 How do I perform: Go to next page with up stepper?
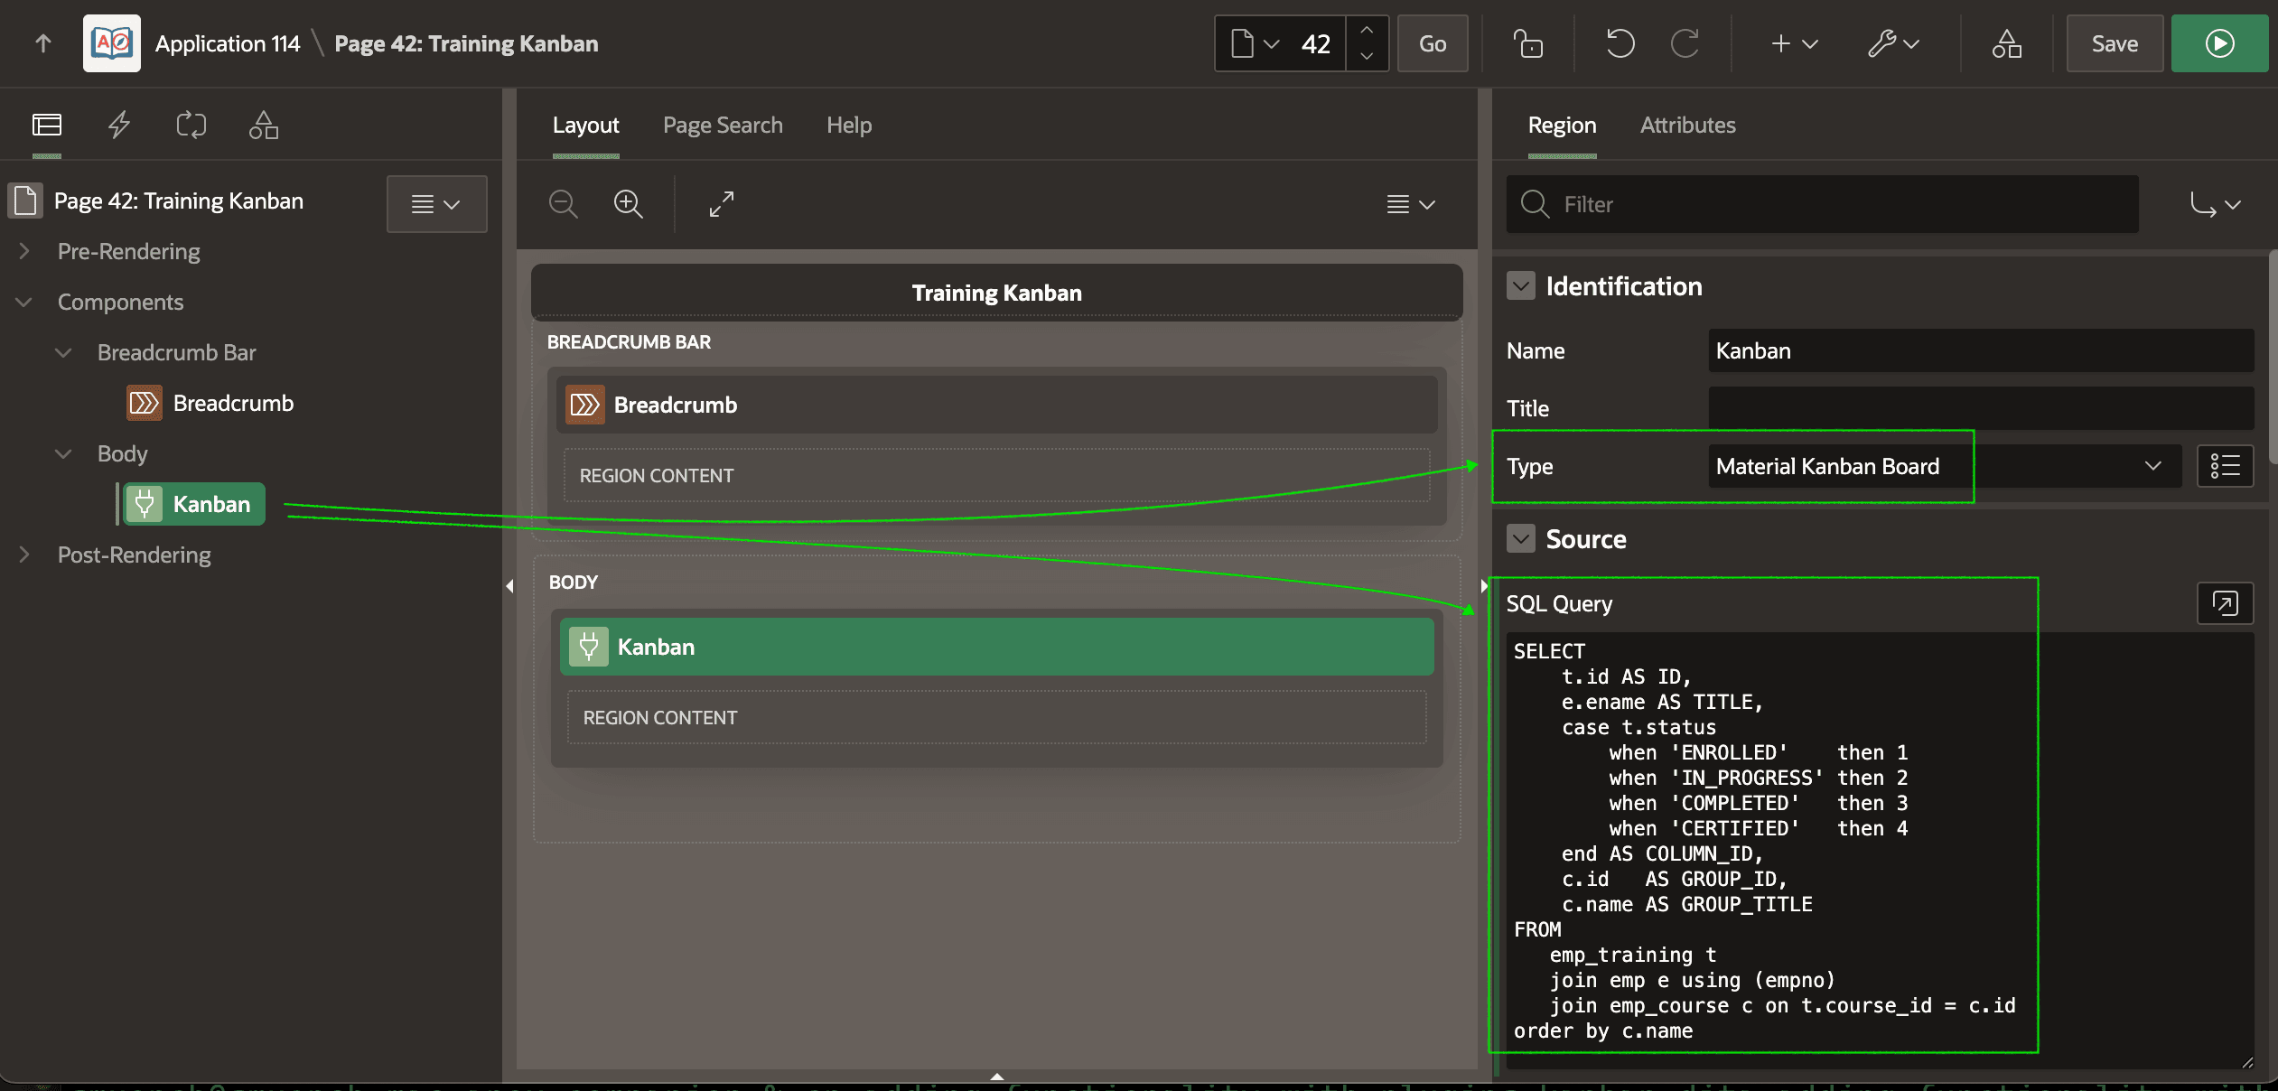tap(1367, 30)
